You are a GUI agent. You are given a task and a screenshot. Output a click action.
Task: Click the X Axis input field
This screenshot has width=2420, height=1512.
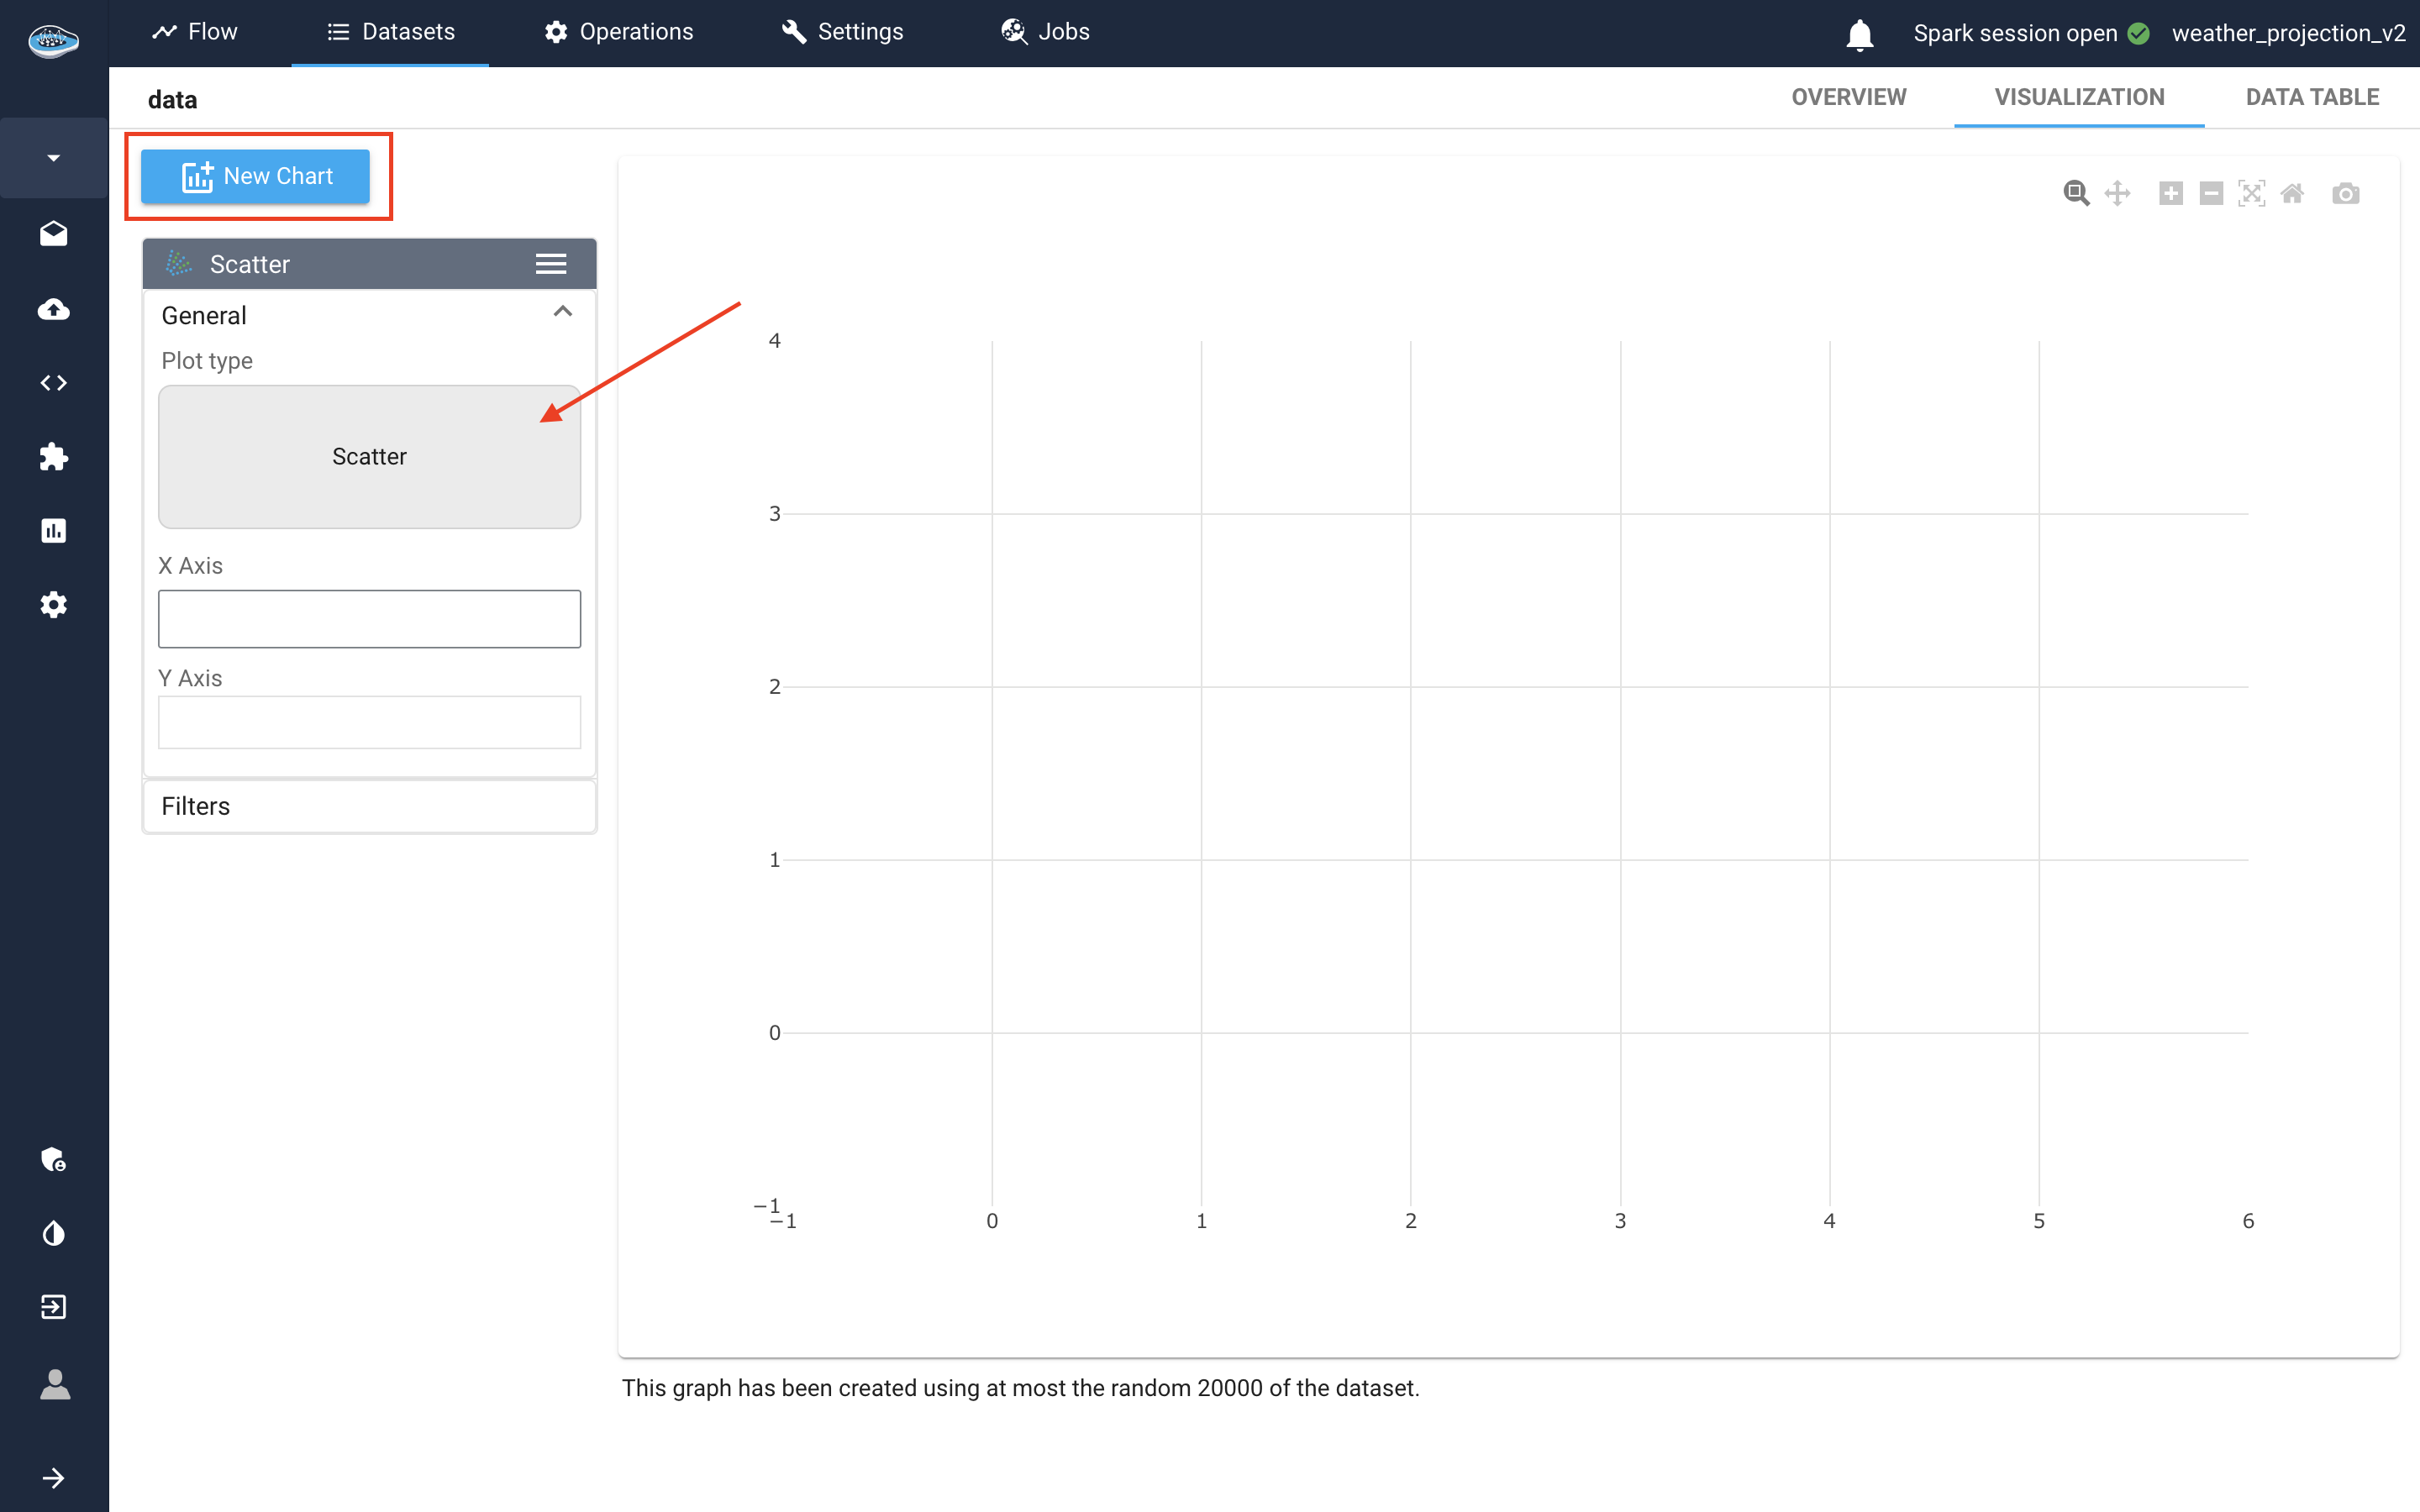click(369, 619)
